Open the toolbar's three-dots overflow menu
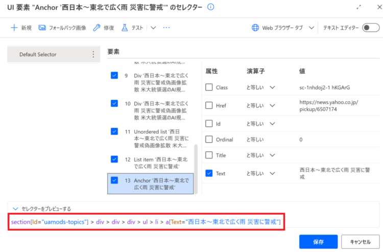This screenshot has height=252, width=383. coord(166,28)
